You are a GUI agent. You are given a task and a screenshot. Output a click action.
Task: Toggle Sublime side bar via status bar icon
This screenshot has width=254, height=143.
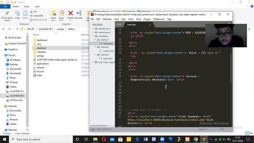point(93,129)
